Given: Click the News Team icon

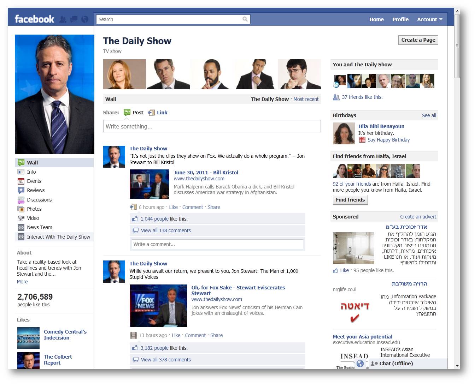Looking at the screenshot, I should pyautogui.click(x=21, y=227).
